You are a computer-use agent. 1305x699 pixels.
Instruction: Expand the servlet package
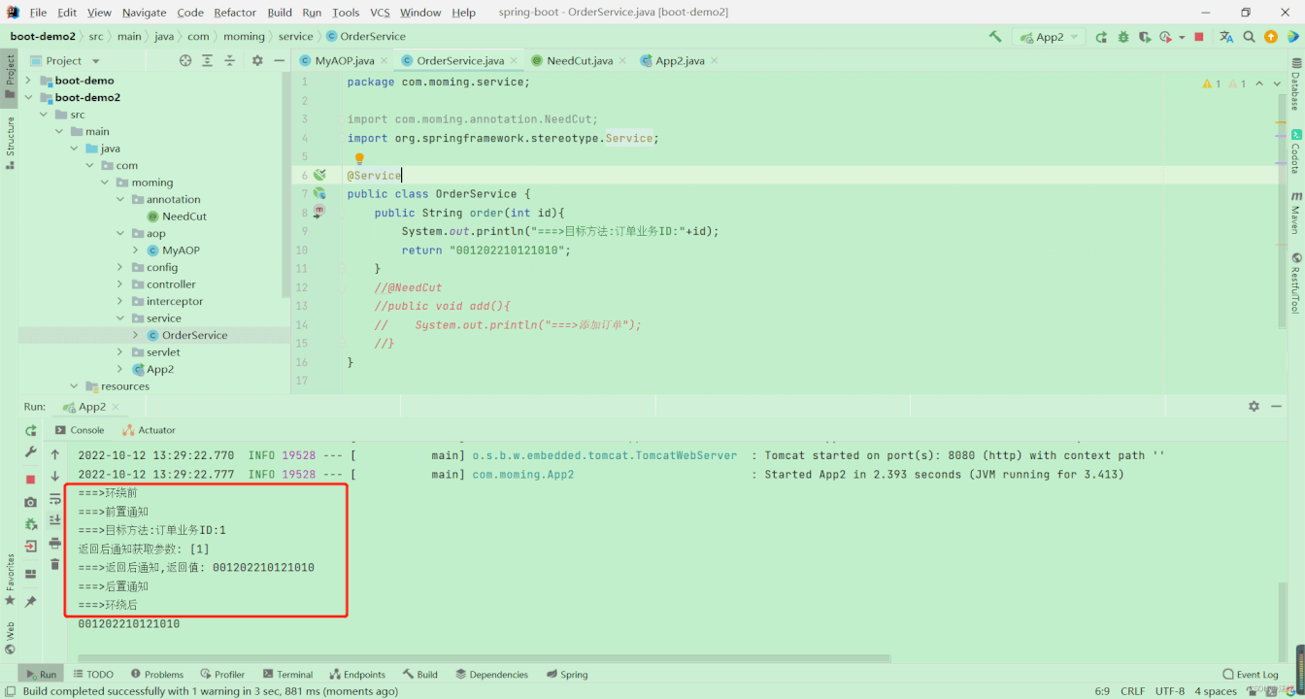point(120,352)
